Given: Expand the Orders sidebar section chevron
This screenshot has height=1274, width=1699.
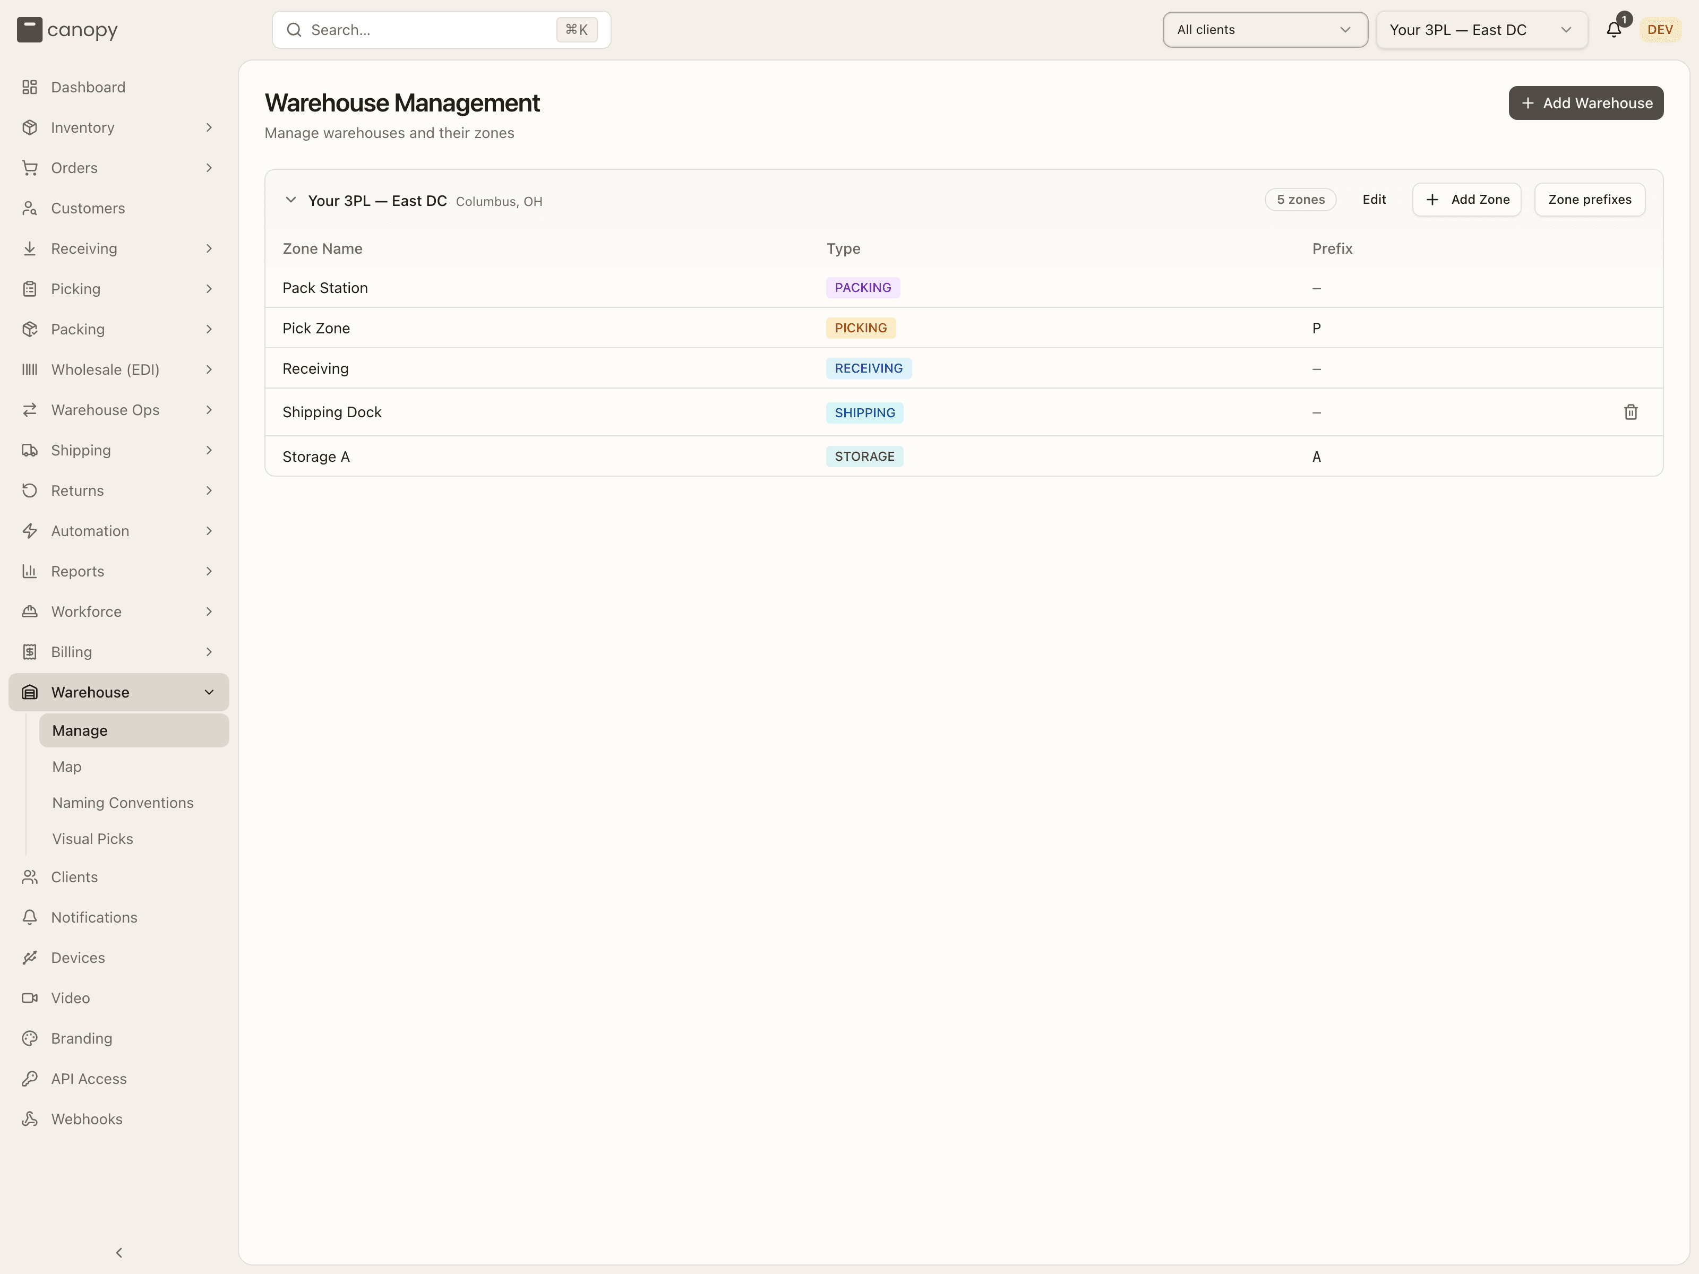Looking at the screenshot, I should [x=209, y=167].
